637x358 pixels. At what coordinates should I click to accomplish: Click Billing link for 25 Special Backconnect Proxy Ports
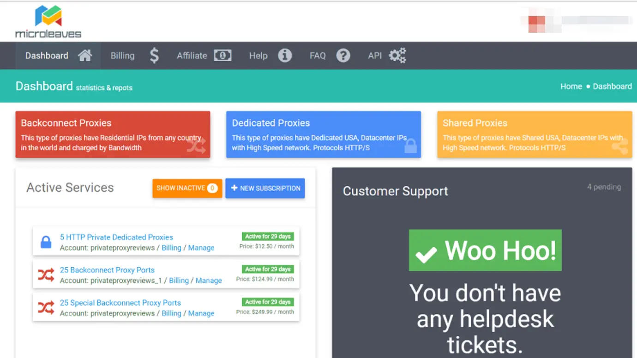pyautogui.click(x=171, y=313)
